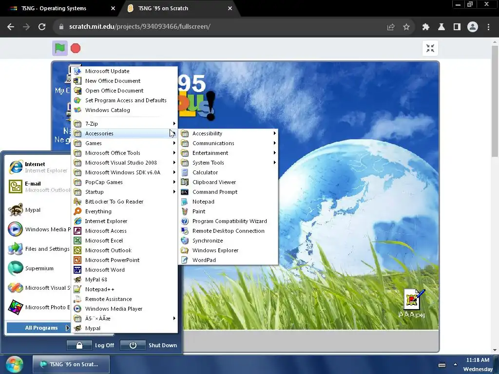This screenshot has height=374, width=499.
Task: Click Windows Start orb on taskbar
Action: pyautogui.click(x=14, y=364)
